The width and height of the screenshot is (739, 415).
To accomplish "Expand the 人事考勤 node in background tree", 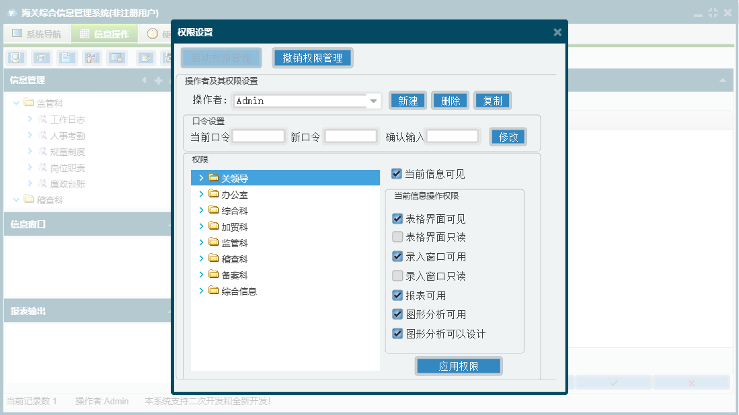I will (30, 135).
